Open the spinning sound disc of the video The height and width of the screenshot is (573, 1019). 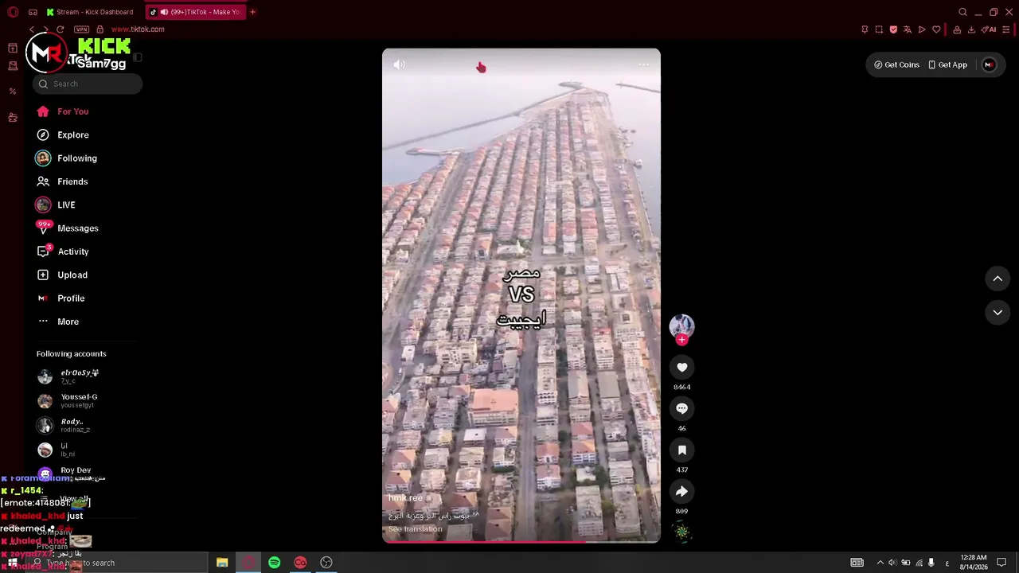click(x=681, y=532)
